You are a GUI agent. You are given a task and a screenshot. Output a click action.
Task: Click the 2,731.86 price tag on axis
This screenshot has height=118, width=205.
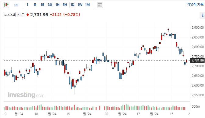pos(197,61)
